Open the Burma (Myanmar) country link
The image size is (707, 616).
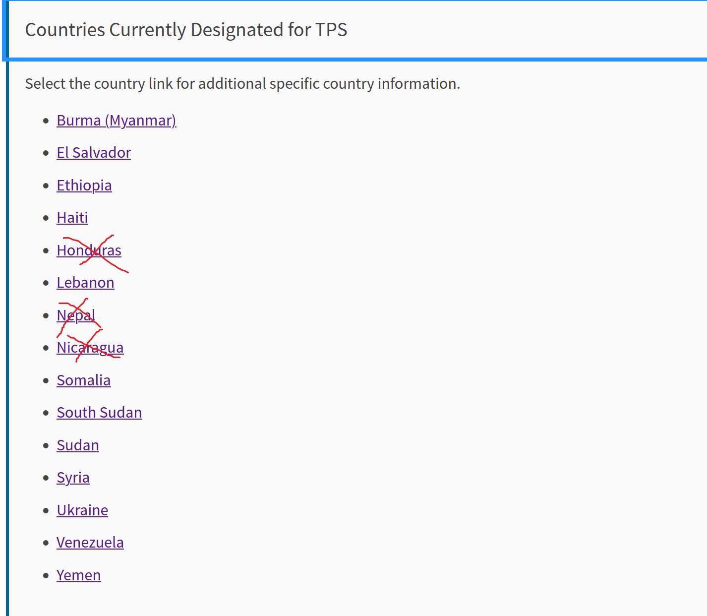117,121
